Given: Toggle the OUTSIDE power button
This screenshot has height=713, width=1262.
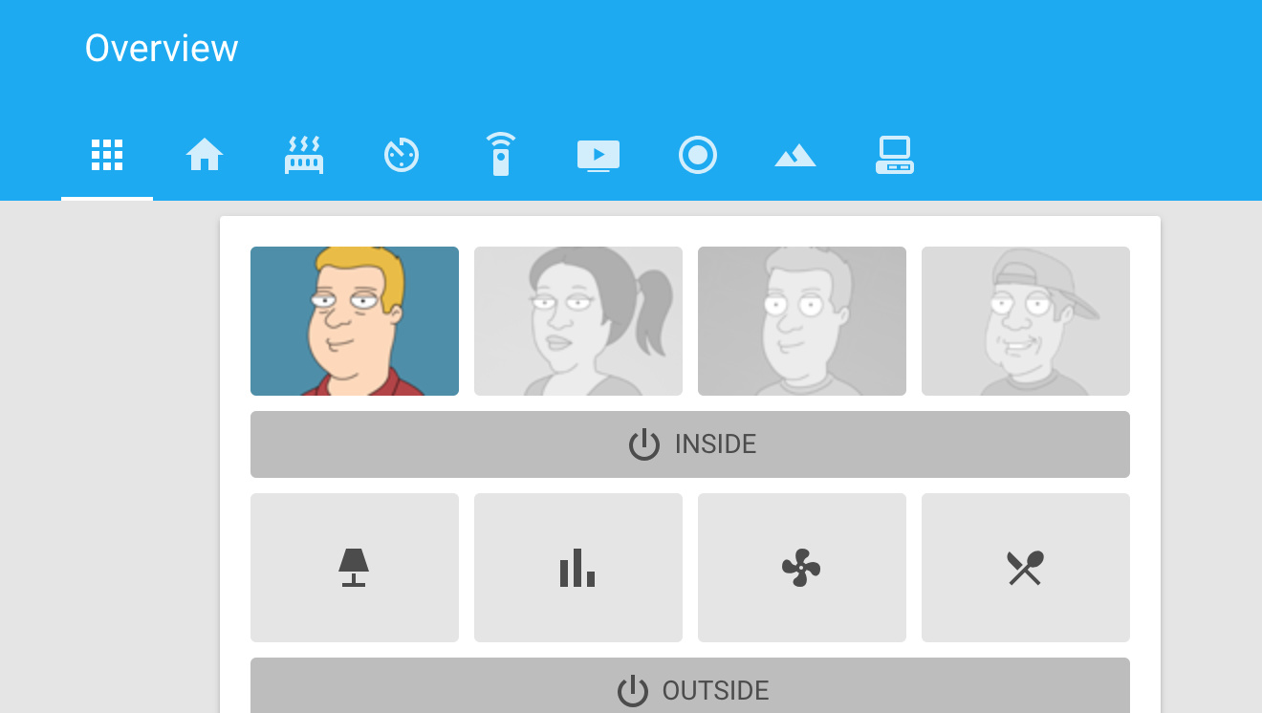Looking at the screenshot, I should point(690,686).
